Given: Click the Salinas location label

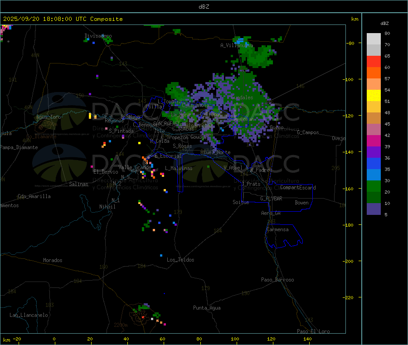Looking at the screenshot, I should coord(78,184).
